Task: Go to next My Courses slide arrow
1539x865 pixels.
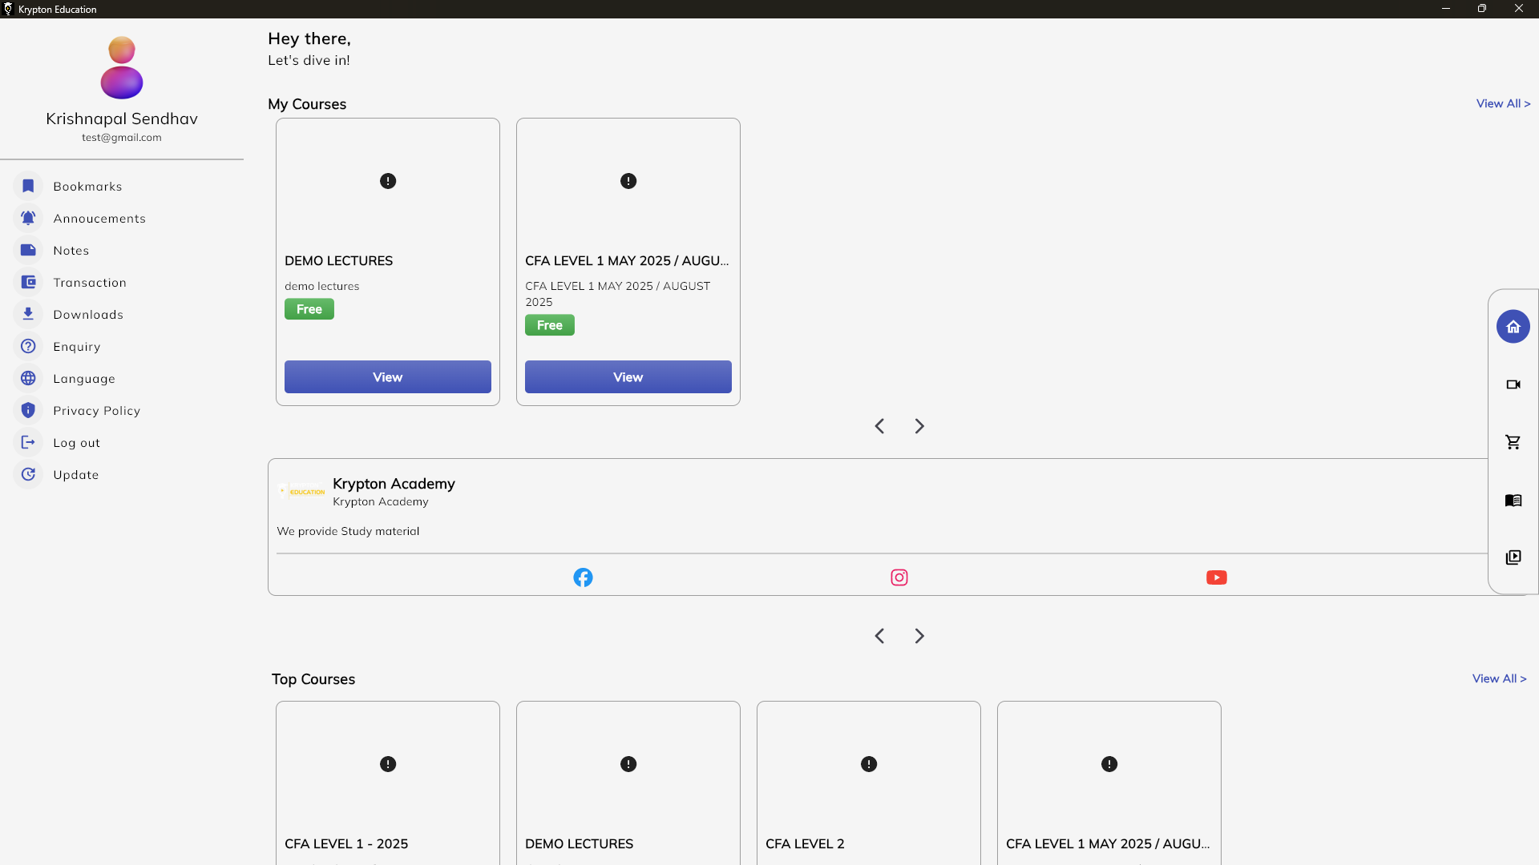Action: (919, 426)
